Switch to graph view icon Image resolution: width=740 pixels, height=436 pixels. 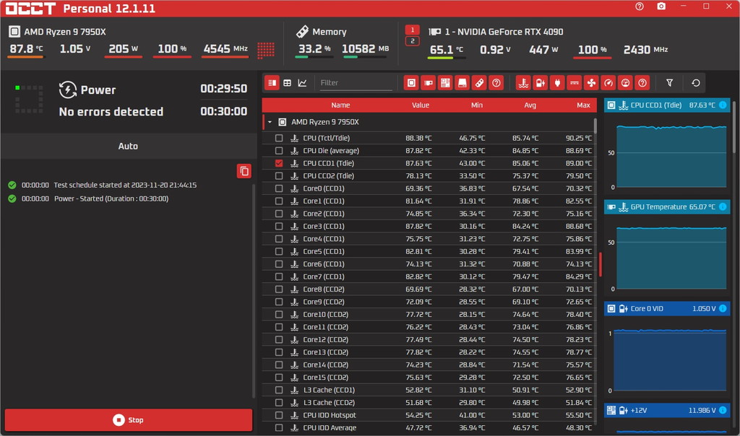point(303,83)
